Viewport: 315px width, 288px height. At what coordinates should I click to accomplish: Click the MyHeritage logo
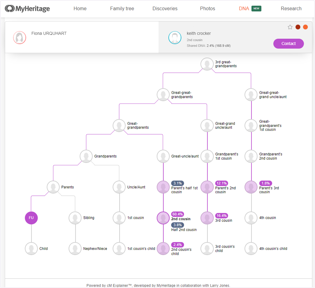coord(27,9)
